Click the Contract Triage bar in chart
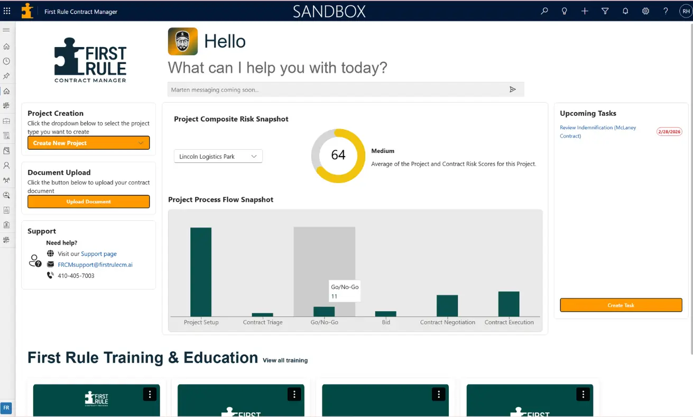 pos(263,315)
